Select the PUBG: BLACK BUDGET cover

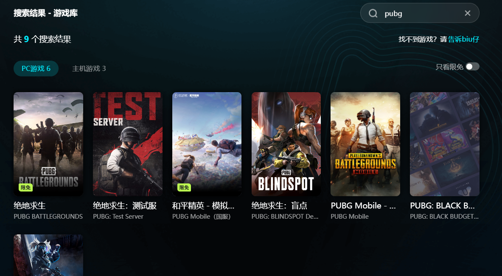tap(445, 144)
